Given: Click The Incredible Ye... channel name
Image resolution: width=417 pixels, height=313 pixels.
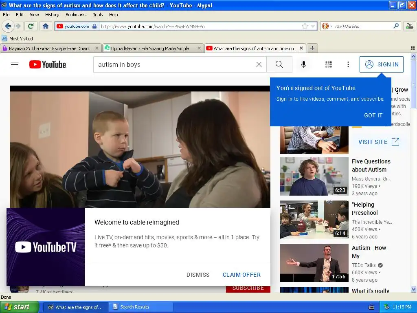Looking at the screenshot, I should (x=372, y=222).
